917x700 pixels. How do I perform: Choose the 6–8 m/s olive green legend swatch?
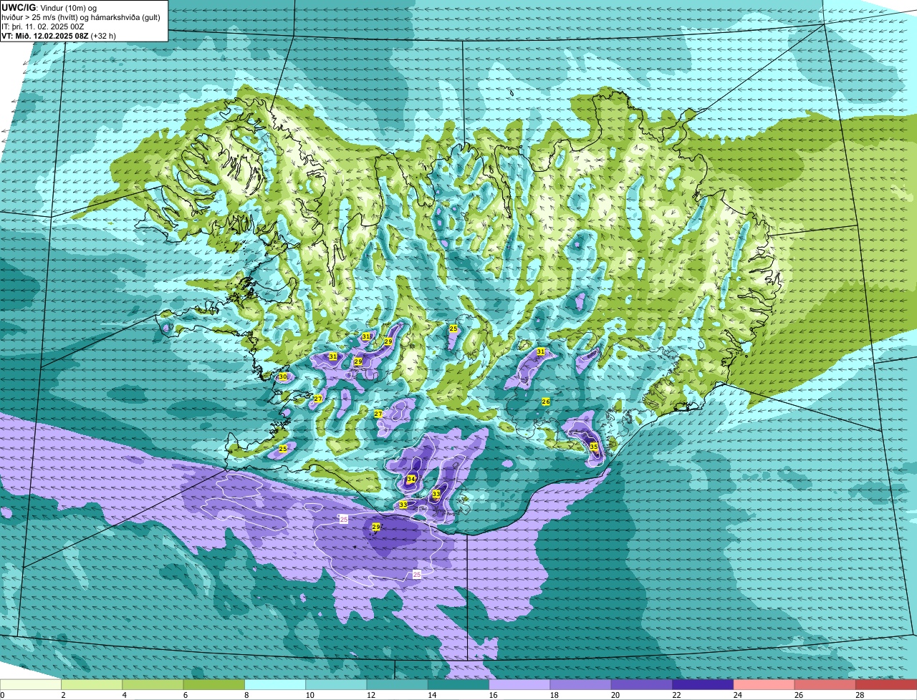click(x=214, y=684)
